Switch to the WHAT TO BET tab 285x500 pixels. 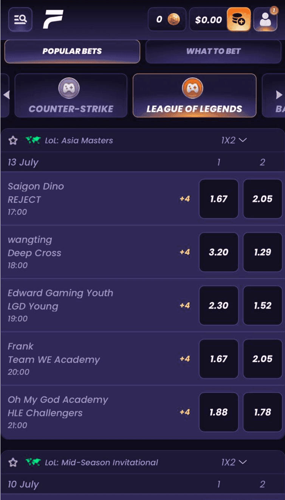pos(214,52)
